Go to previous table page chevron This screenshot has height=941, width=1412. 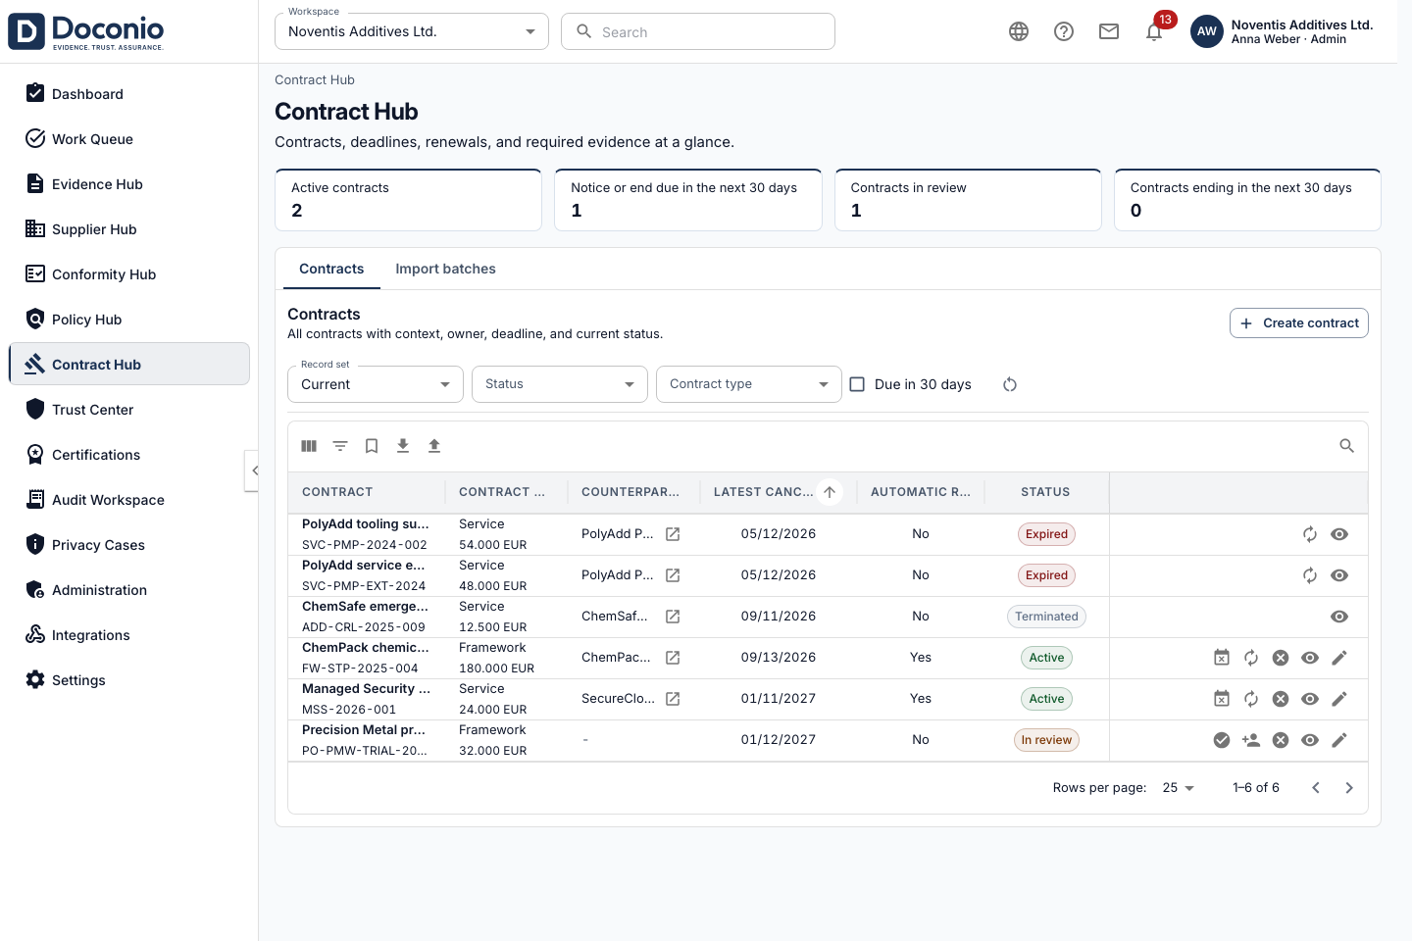click(x=1316, y=788)
